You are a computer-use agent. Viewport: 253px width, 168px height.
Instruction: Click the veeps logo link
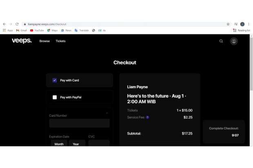point(22,41)
